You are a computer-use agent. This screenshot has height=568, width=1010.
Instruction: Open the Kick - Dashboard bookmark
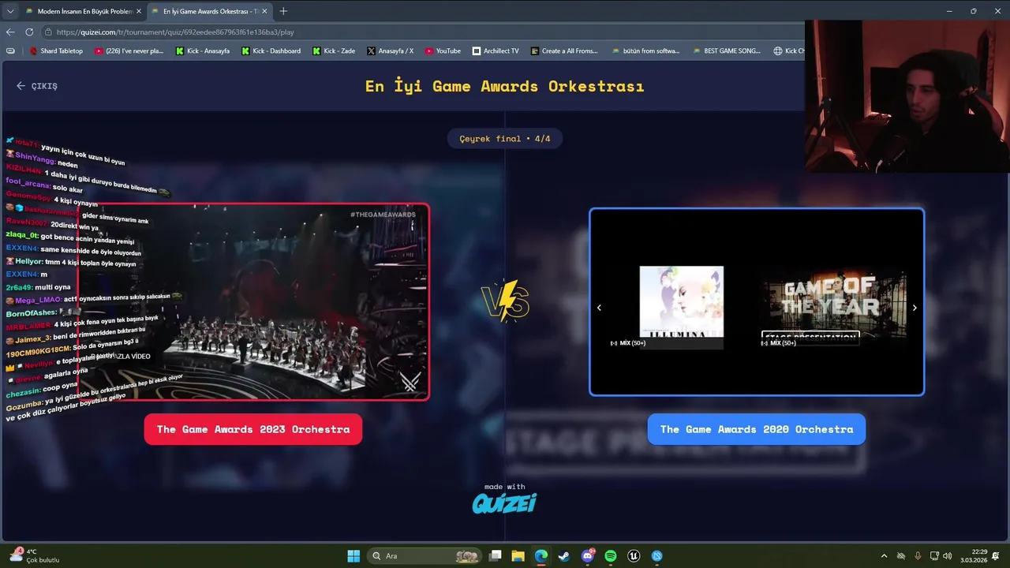click(271, 50)
